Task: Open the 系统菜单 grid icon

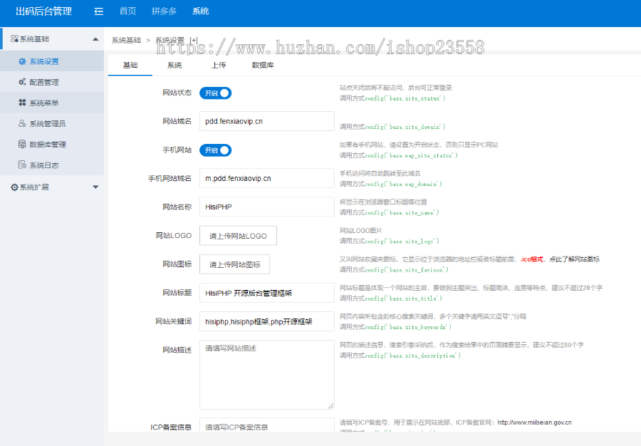Action: coord(23,103)
